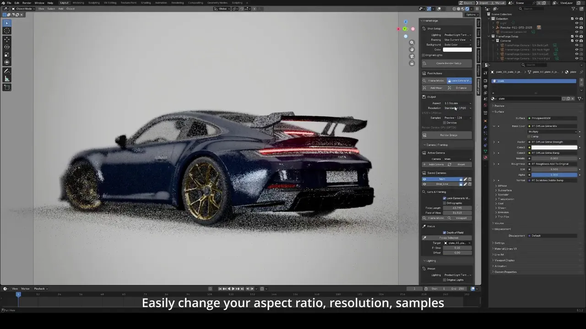586x329 pixels.
Task: Click the lock icon on Main saved camera
Action: pyautogui.click(x=461, y=179)
